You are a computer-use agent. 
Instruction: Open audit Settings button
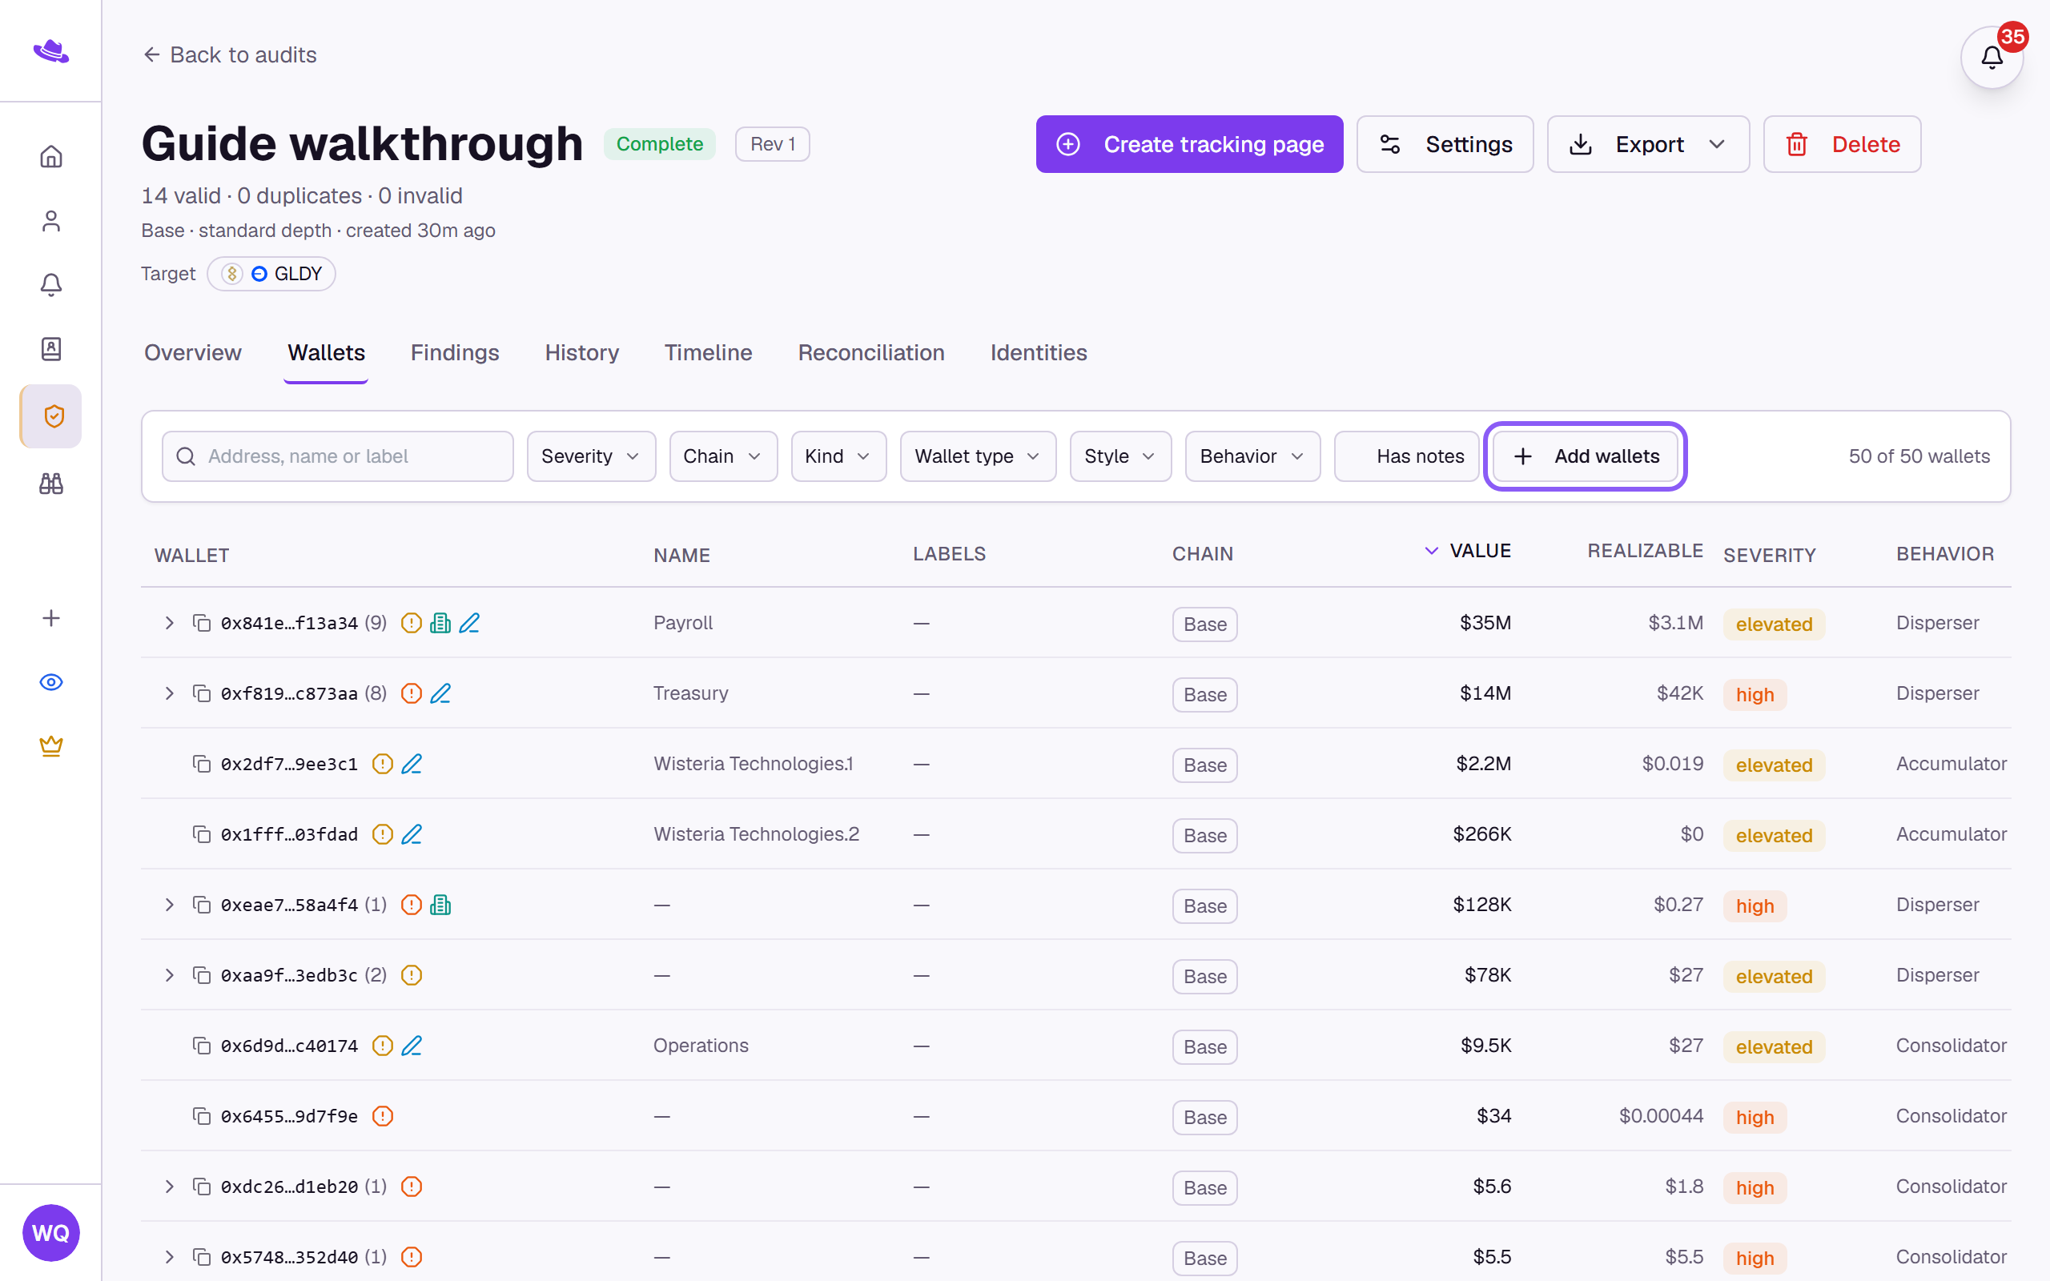[1445, 144]
